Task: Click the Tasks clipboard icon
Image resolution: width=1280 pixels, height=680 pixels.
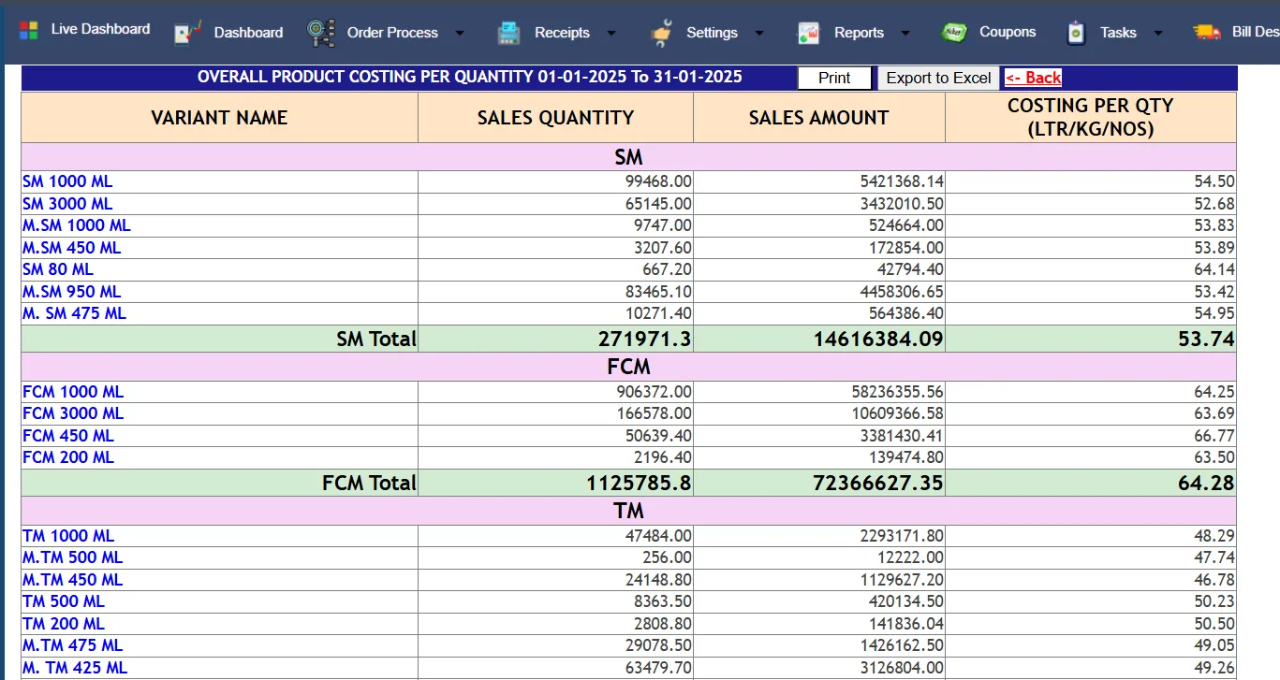Action: tap(1077, 33)
